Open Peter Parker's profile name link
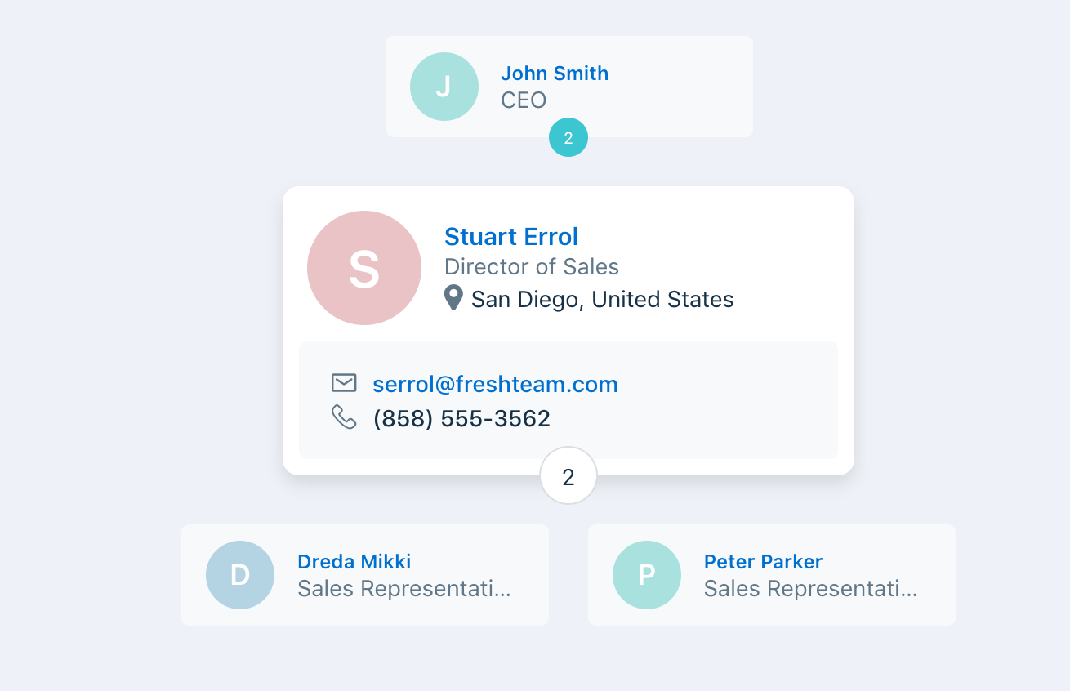 763,562
